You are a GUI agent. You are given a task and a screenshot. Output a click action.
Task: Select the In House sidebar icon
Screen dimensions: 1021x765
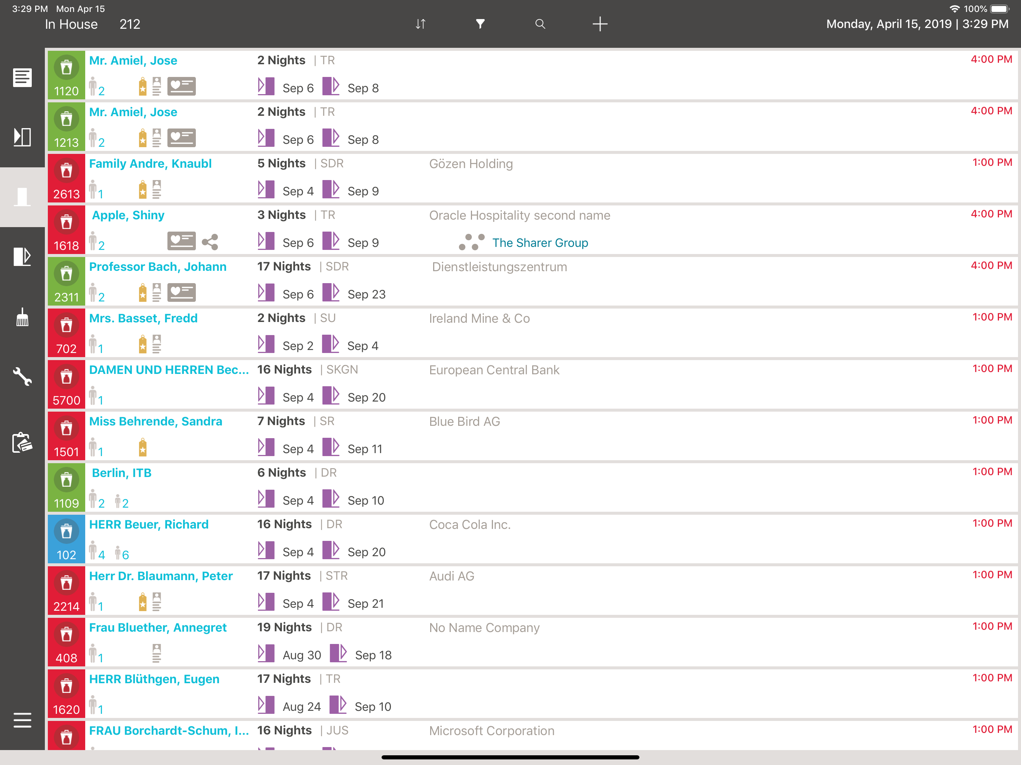click(22, 197)
